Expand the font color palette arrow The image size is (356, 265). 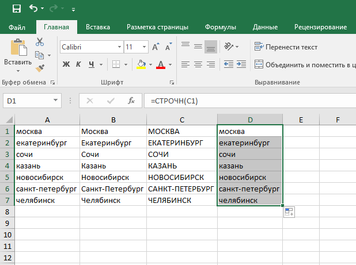click(x=171, y=64)
